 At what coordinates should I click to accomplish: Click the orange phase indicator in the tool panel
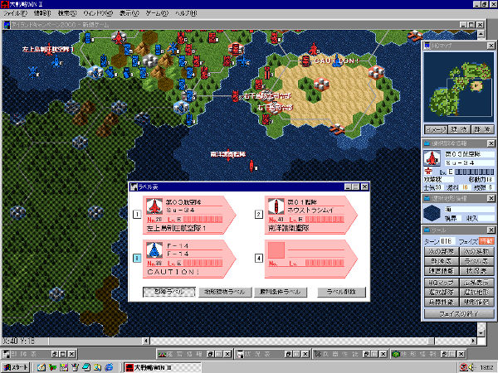(486, 241)
